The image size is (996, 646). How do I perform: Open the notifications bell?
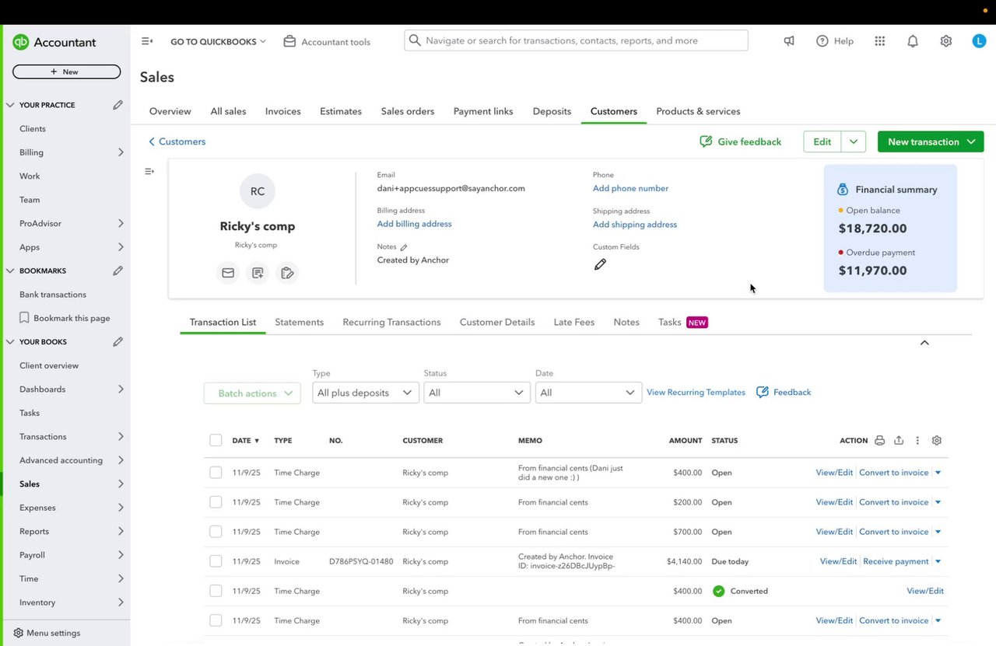(x=913, y=41)
